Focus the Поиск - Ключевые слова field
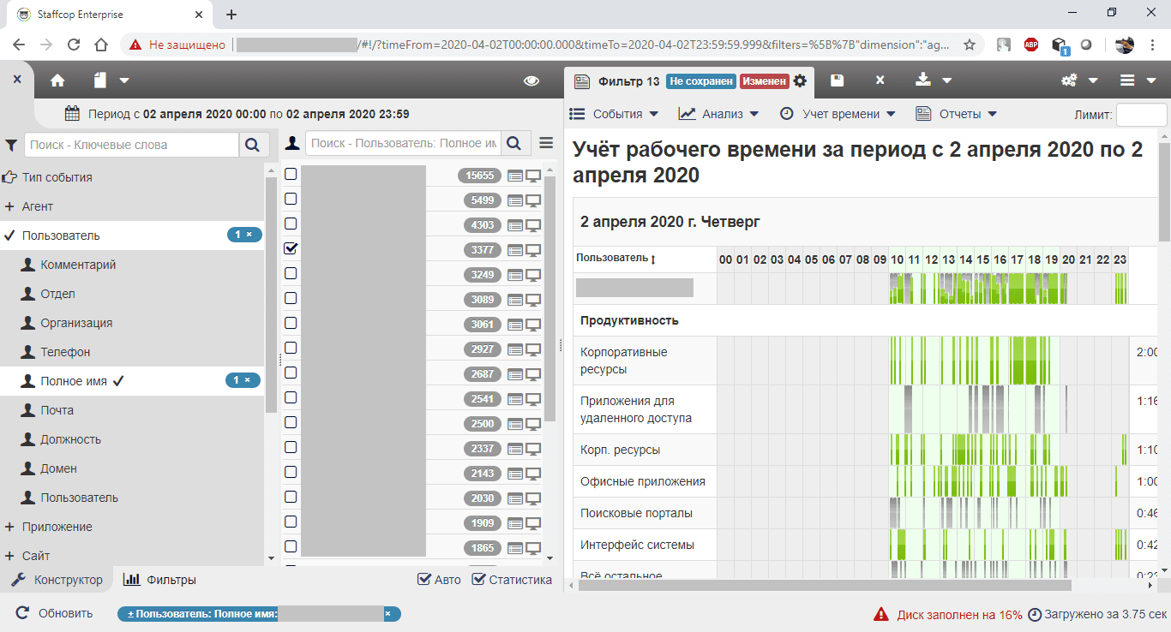 131,145
